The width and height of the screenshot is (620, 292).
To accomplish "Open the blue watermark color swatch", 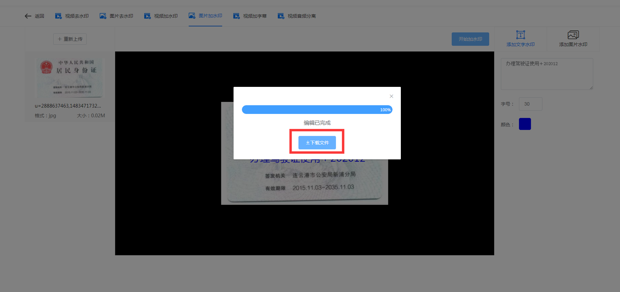I will [x=525, y=124].
